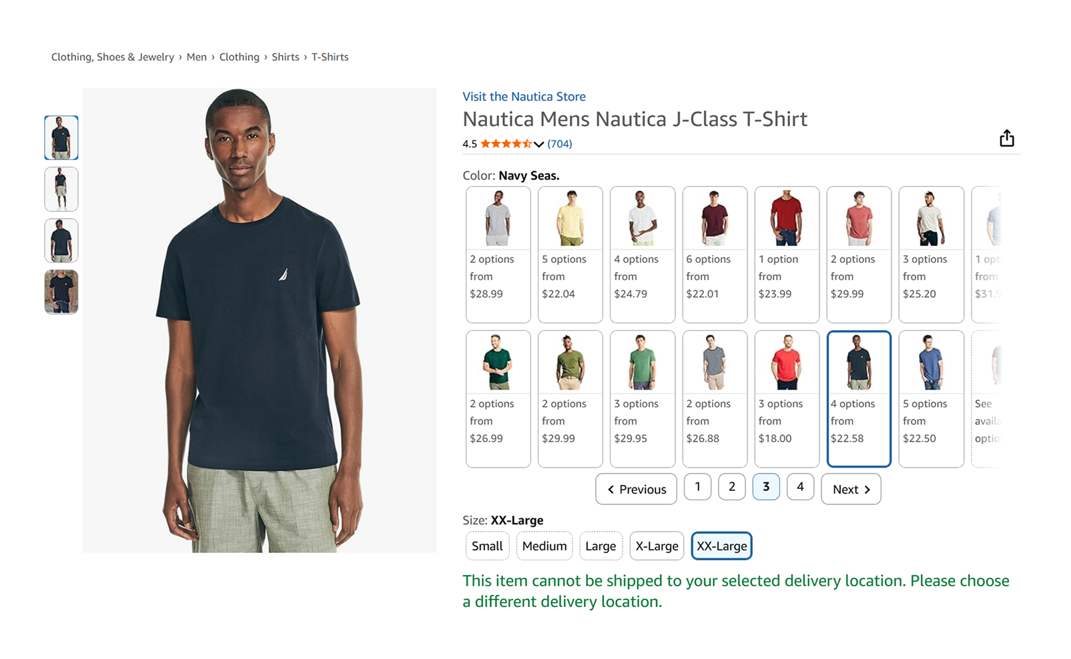
Task: Choose the maroon shirt from $22.01
Action: (715, 254)
